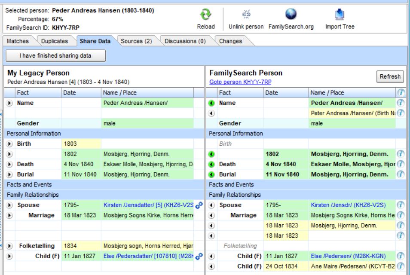The height and width of the screenshot is (275, 410).
Task: Click info icon in FamilySearch column header
Action: coord(401,92)
